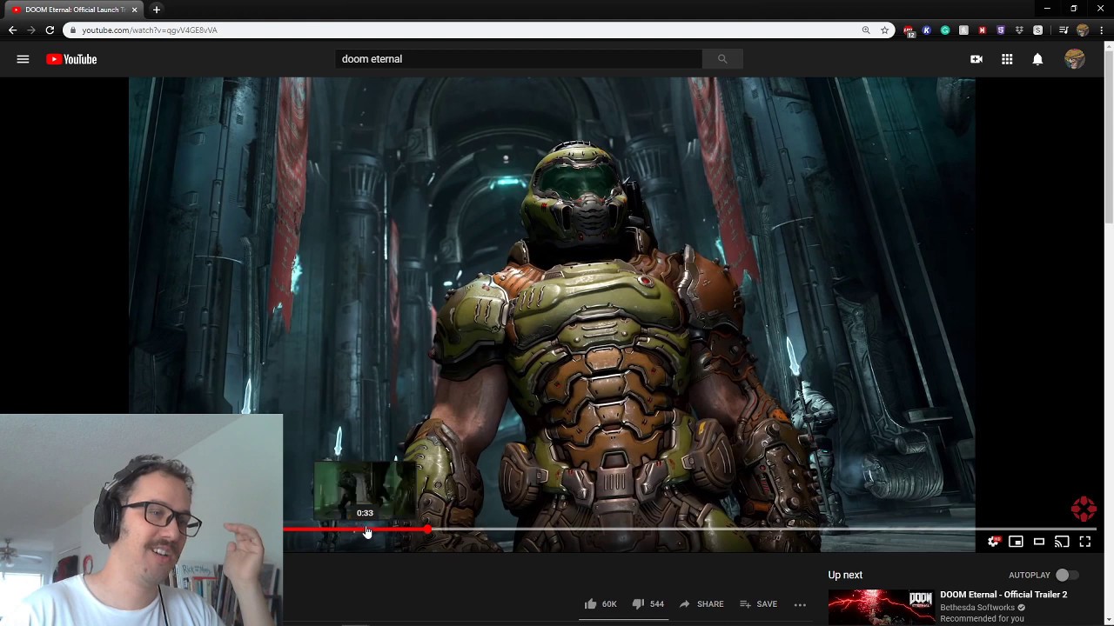Click the SAVE button under the video
1114x626 pixels.
[758, 603]
